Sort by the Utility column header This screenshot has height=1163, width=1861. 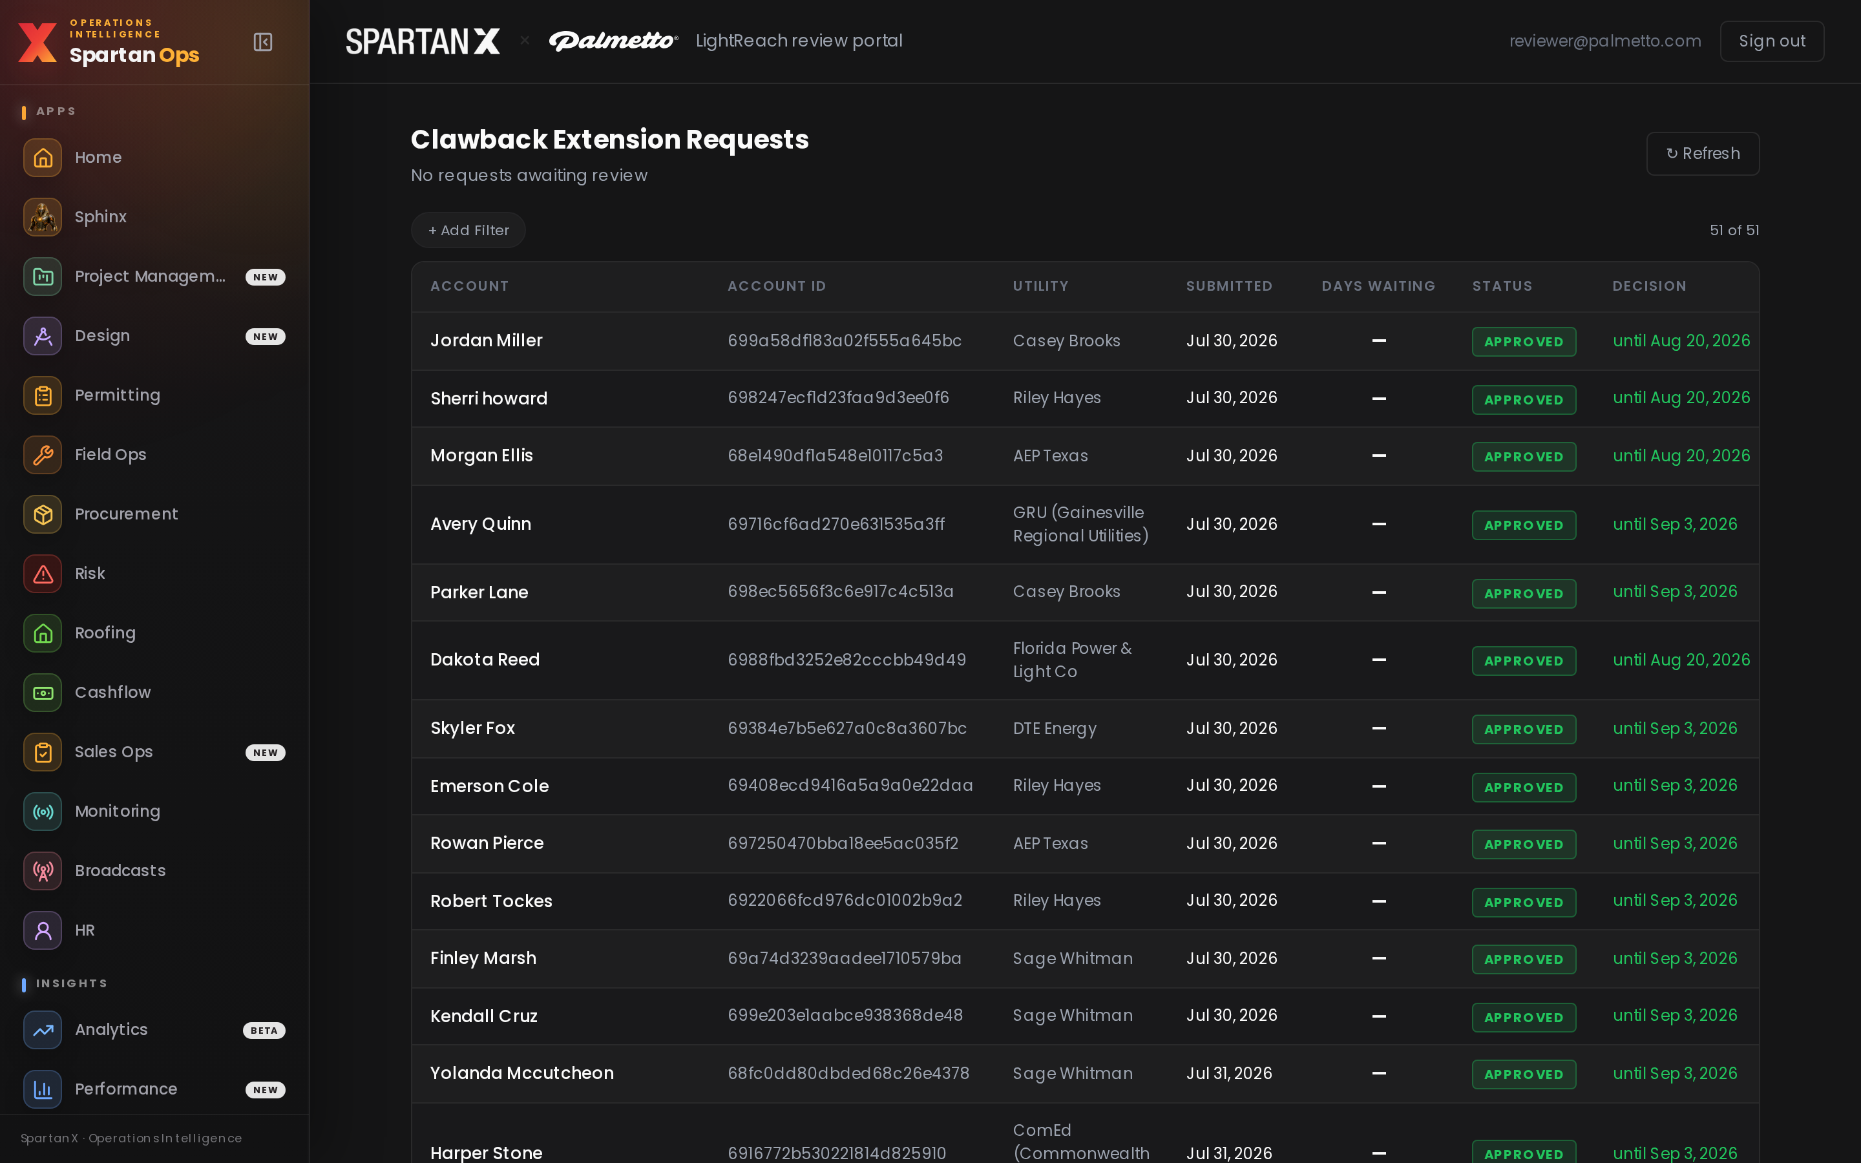1040,286
